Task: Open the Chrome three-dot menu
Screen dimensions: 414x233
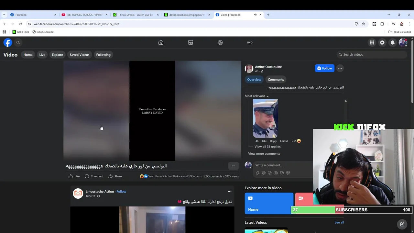Action: [x=409, y=24]
